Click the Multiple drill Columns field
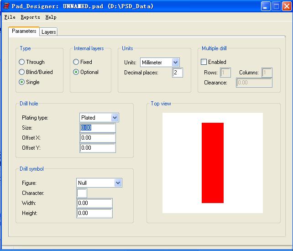Image resolution: width=293 pixels, height=251 pixels. coord(267,73)
